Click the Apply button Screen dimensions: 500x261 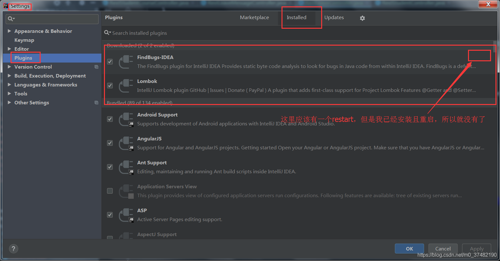coord(477,249)
